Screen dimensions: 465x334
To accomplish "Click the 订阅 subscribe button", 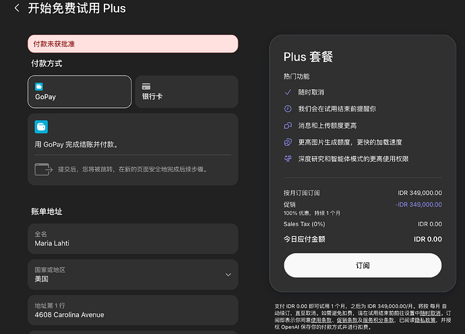I will point(363,265).
